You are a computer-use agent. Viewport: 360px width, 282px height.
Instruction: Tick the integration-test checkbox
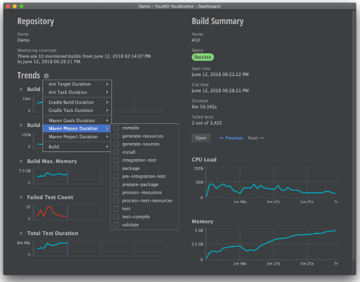(x=116, y=160)
